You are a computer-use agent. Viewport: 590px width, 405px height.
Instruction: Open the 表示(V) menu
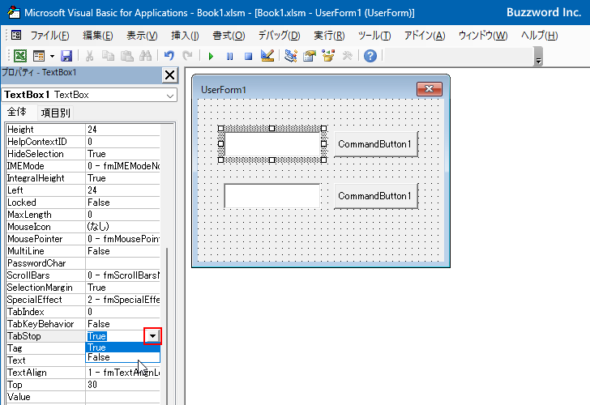pos(142,36)
